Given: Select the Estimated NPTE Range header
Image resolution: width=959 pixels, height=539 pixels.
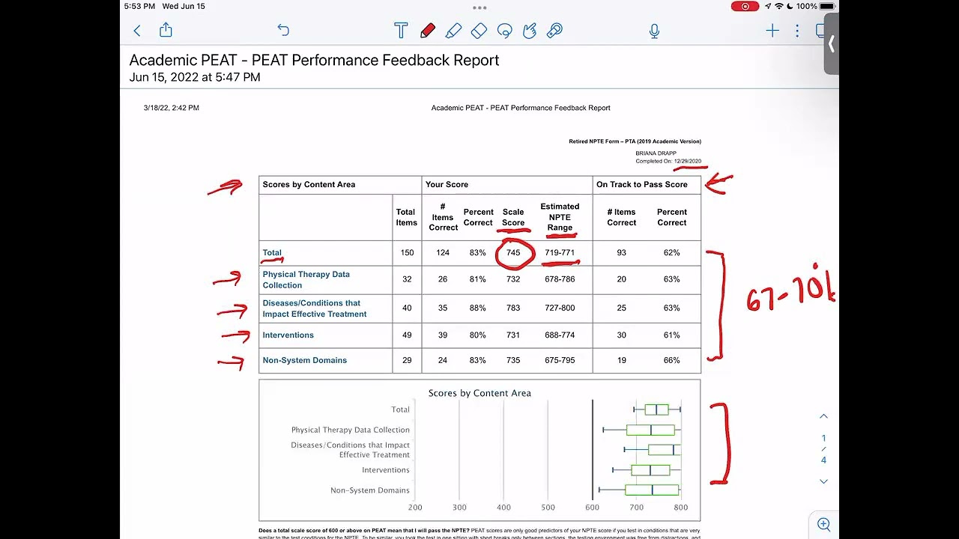Looking at the screenshot, I should [x=560, y=217].
